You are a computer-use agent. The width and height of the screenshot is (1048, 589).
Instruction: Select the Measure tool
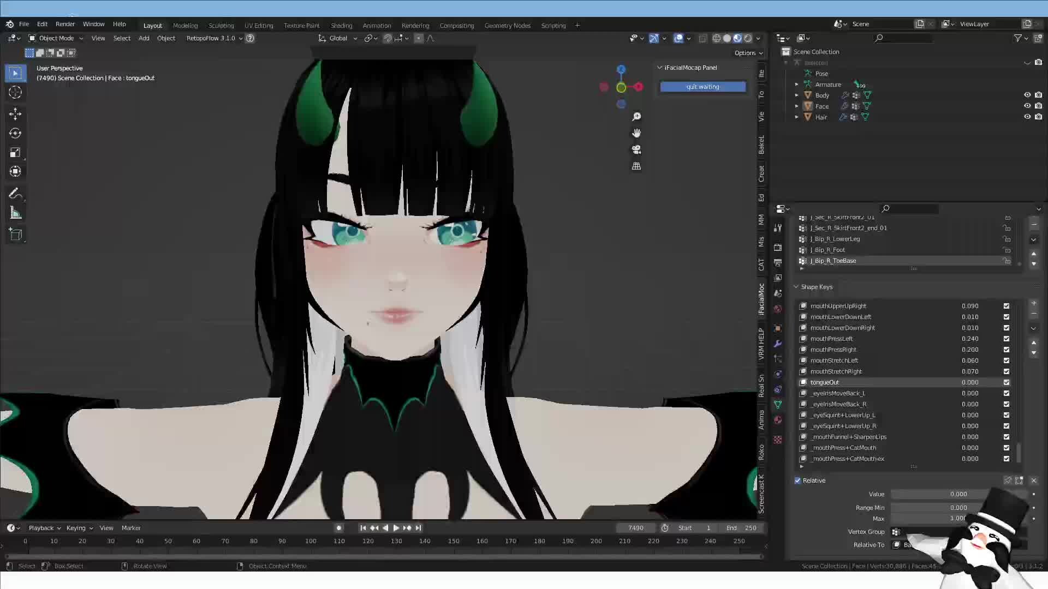[x=15, y=213]
